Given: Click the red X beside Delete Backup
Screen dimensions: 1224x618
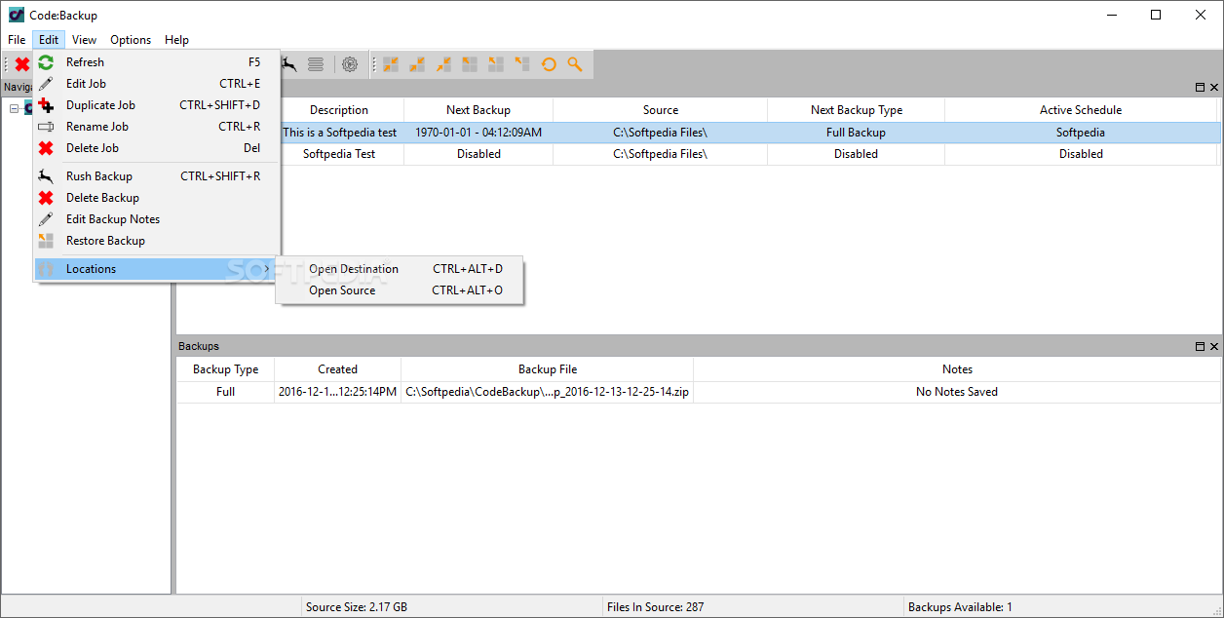Looking at the screenshot, I should [46, 198].
